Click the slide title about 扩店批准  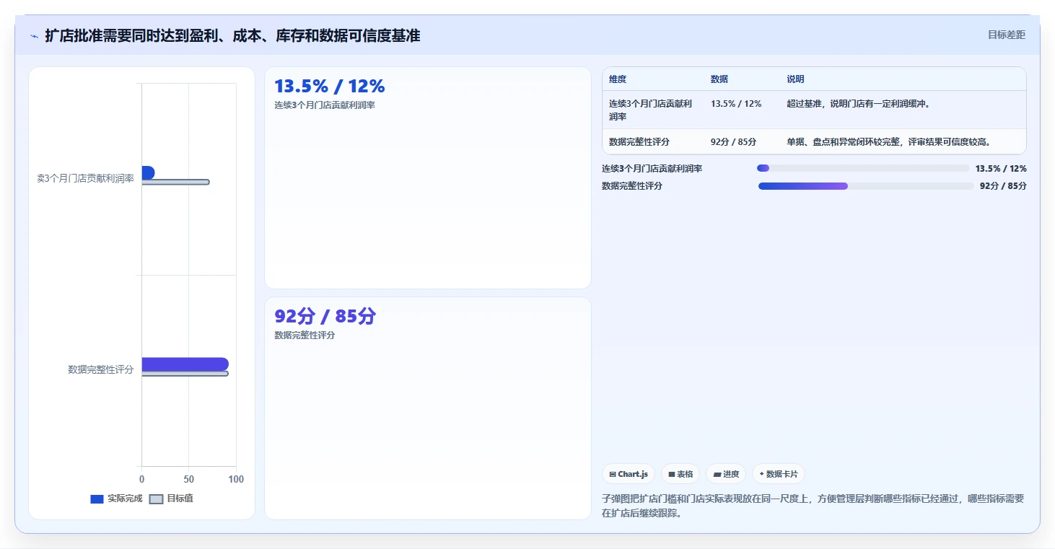pyautogui.click(x=232, y=35)
